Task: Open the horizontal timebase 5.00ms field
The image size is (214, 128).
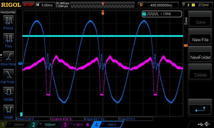Action: tap(45, 5)
